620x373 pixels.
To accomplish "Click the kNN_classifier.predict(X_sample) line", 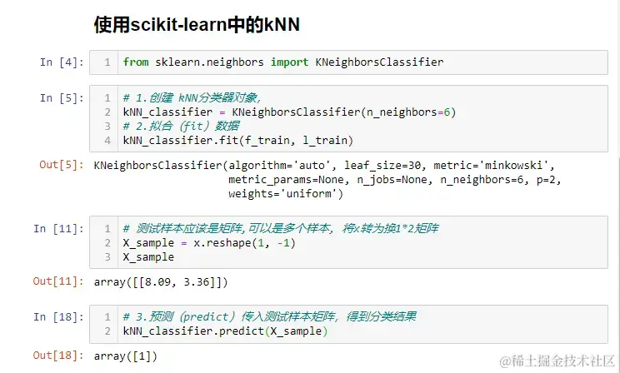I will [225, 331].
